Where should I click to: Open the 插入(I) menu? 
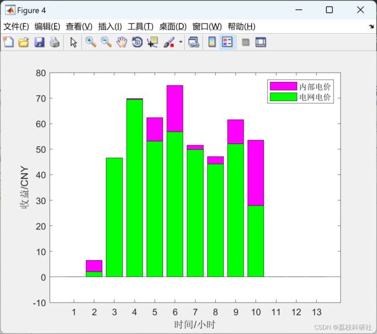coord(110,27)
